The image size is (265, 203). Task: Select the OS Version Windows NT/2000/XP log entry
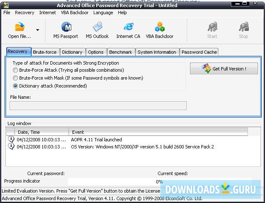[142, 147]
